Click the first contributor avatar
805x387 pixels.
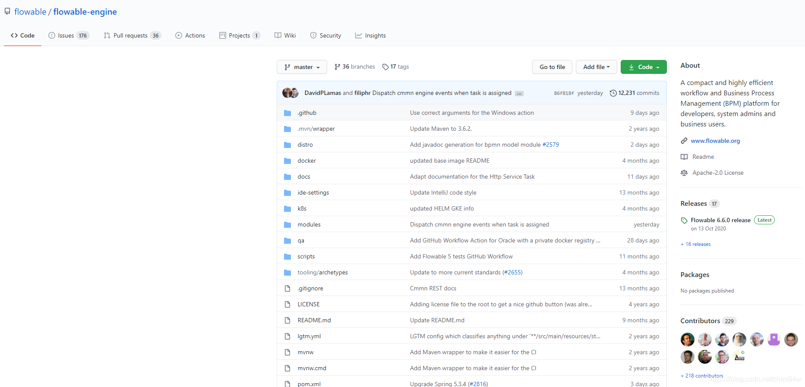coord(688,340)
